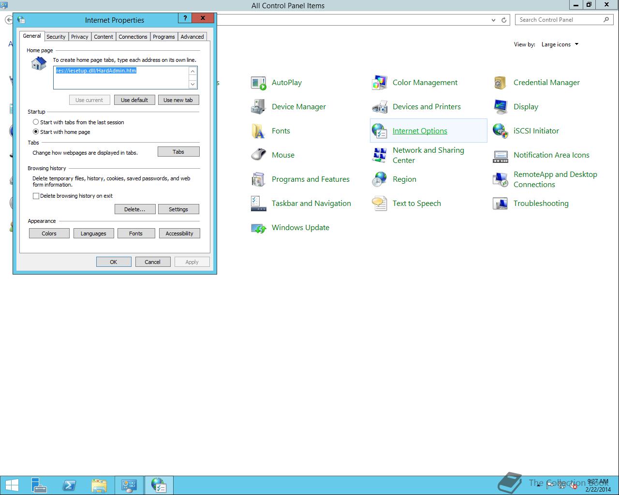
Task: Expand the address bar history dropdown
Action: coord(493,20)
